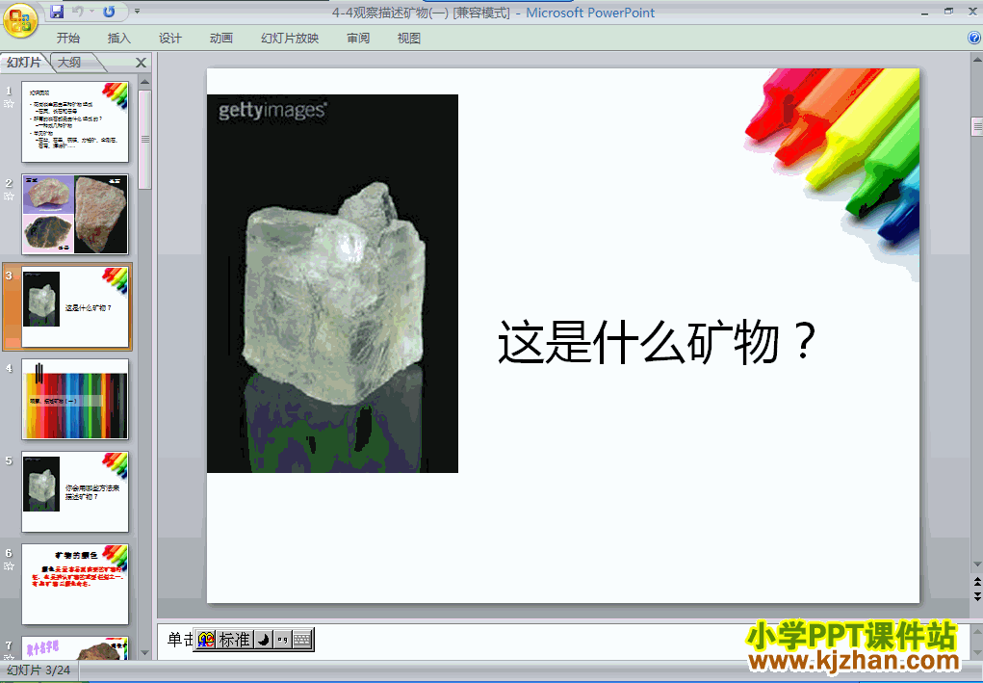Image resolution: width=983 pixels, height=683 pixels.
Task: Open the undo history dropdown arrow
Action: pyautogui.click(x=92, y=12)
